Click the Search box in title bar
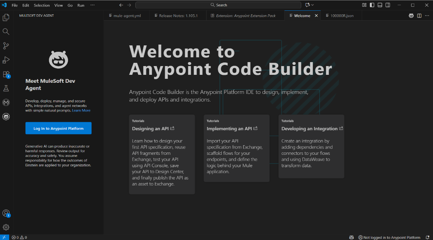This screenshot has height=240, width=433. point(218,5)
